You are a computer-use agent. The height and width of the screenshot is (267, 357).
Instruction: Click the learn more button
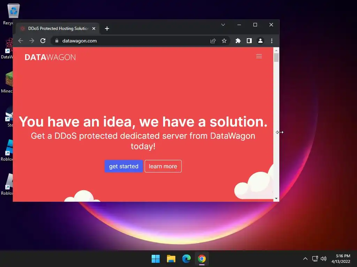pyautogui.click(x=163, y=166)
